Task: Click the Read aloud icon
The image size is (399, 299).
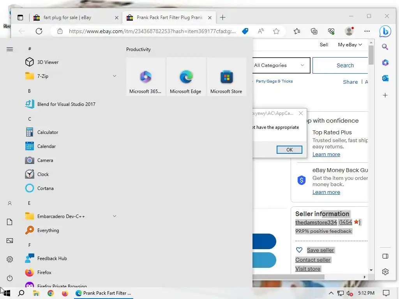Action: pos(261,31)
